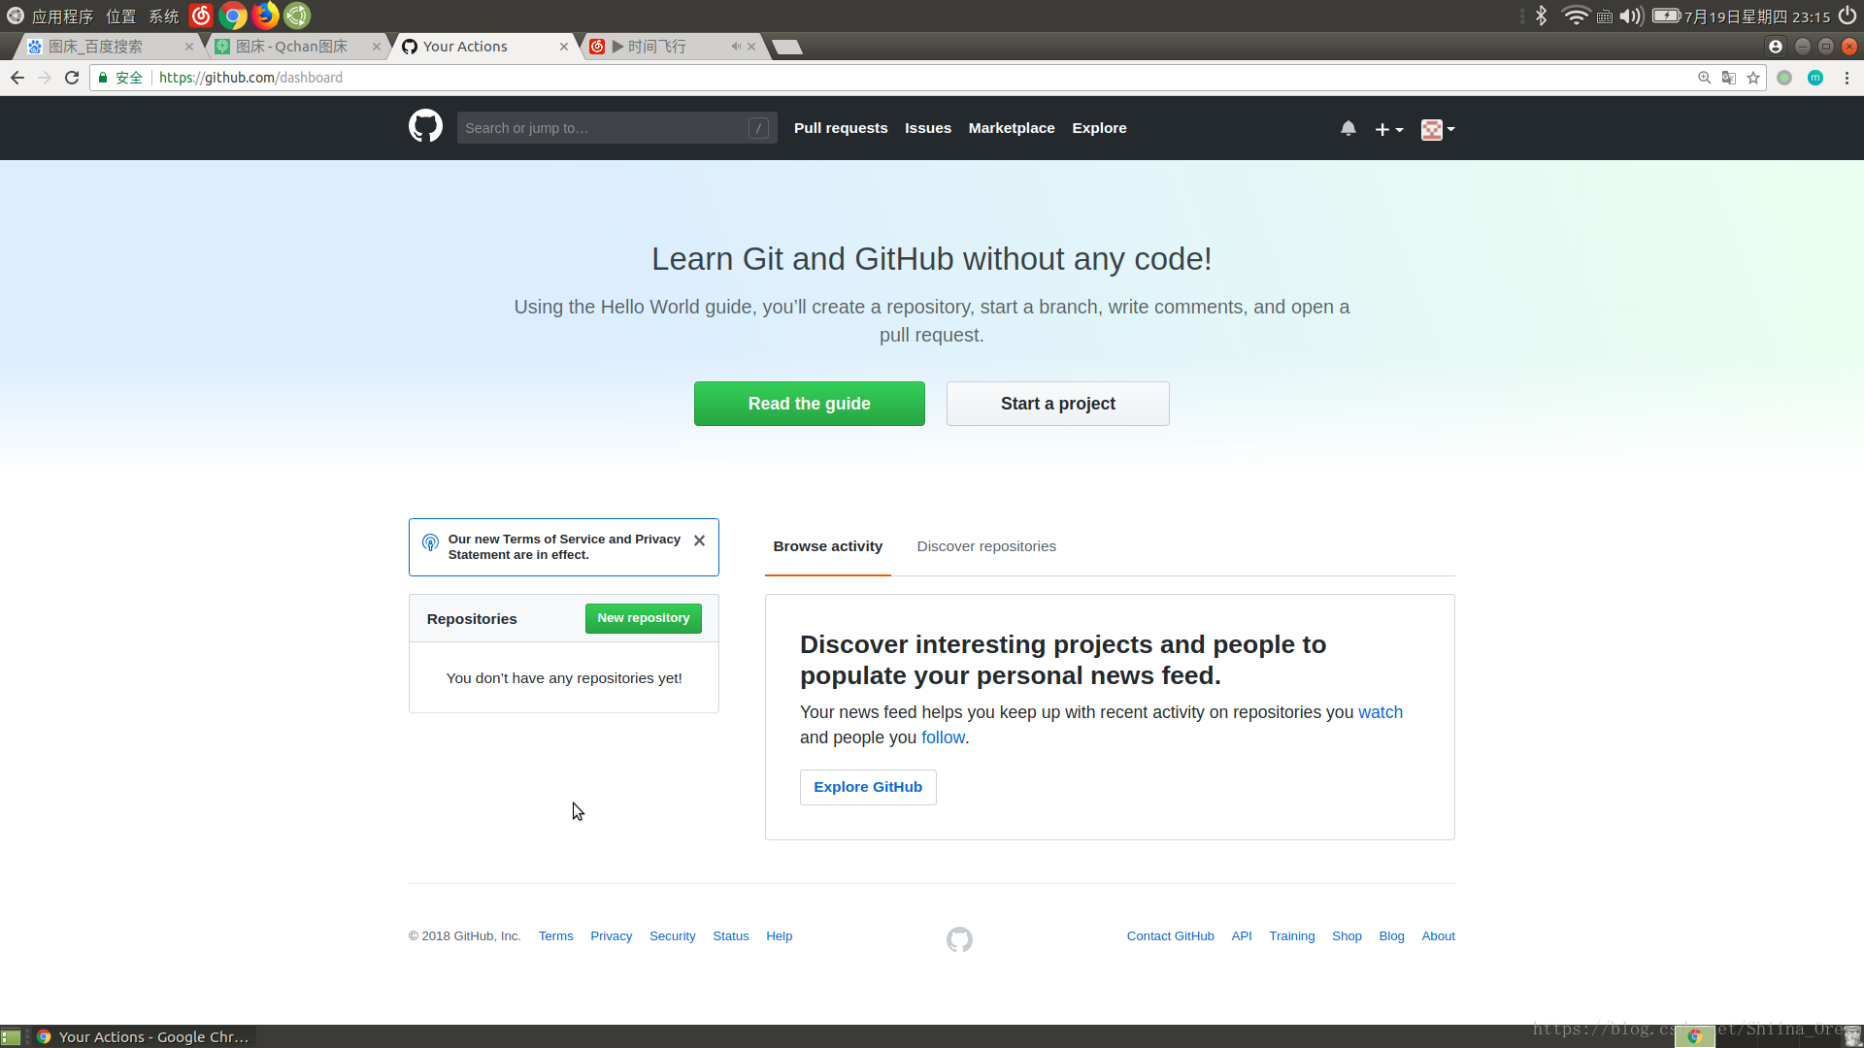Click the zoom magnifier in address bar

pyautogui.click(x=1704, y=78)
